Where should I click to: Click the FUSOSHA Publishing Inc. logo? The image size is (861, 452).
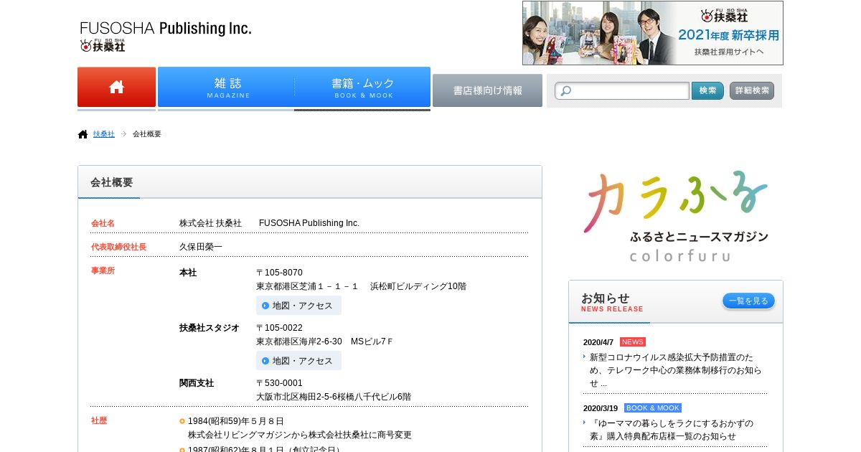[x=166, y=36]
